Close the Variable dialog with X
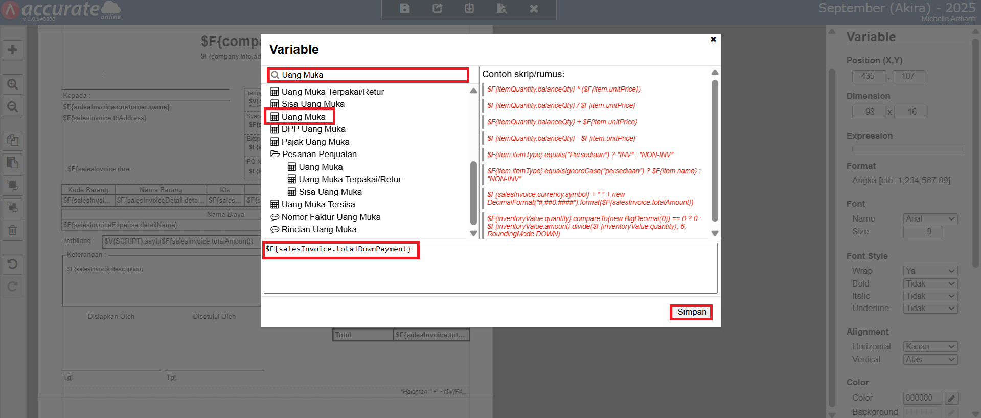981x418 pixels. (x=713, y=39)
